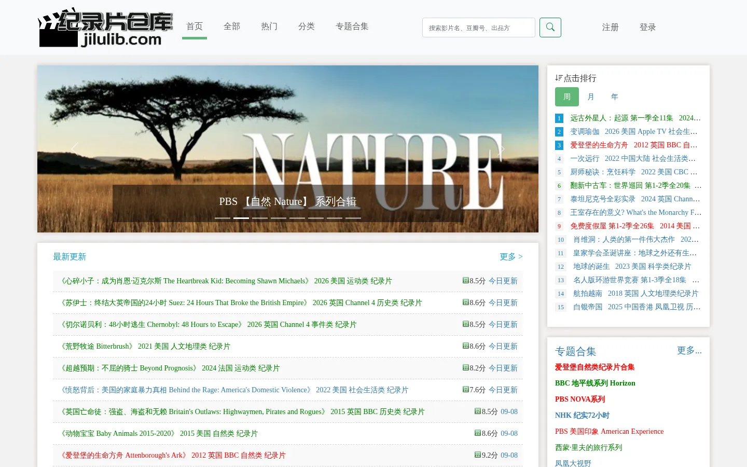
Task: Click the 登录 login link
Action: tap(648, 28)
